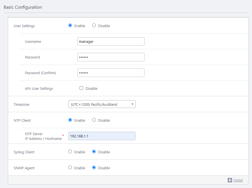Viewport: 252px width, 188px height.
Task: Select Enable for NTP Client
Action: [70, 120]
